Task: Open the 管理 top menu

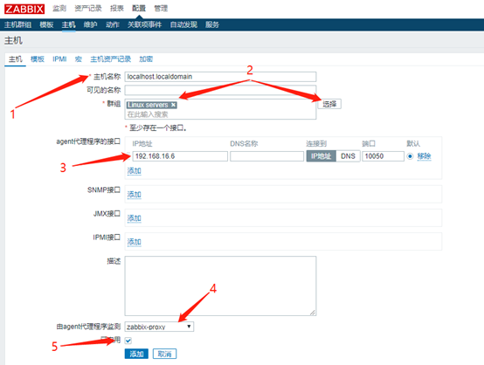Action: pyautogui.click(x=161, y=9)
